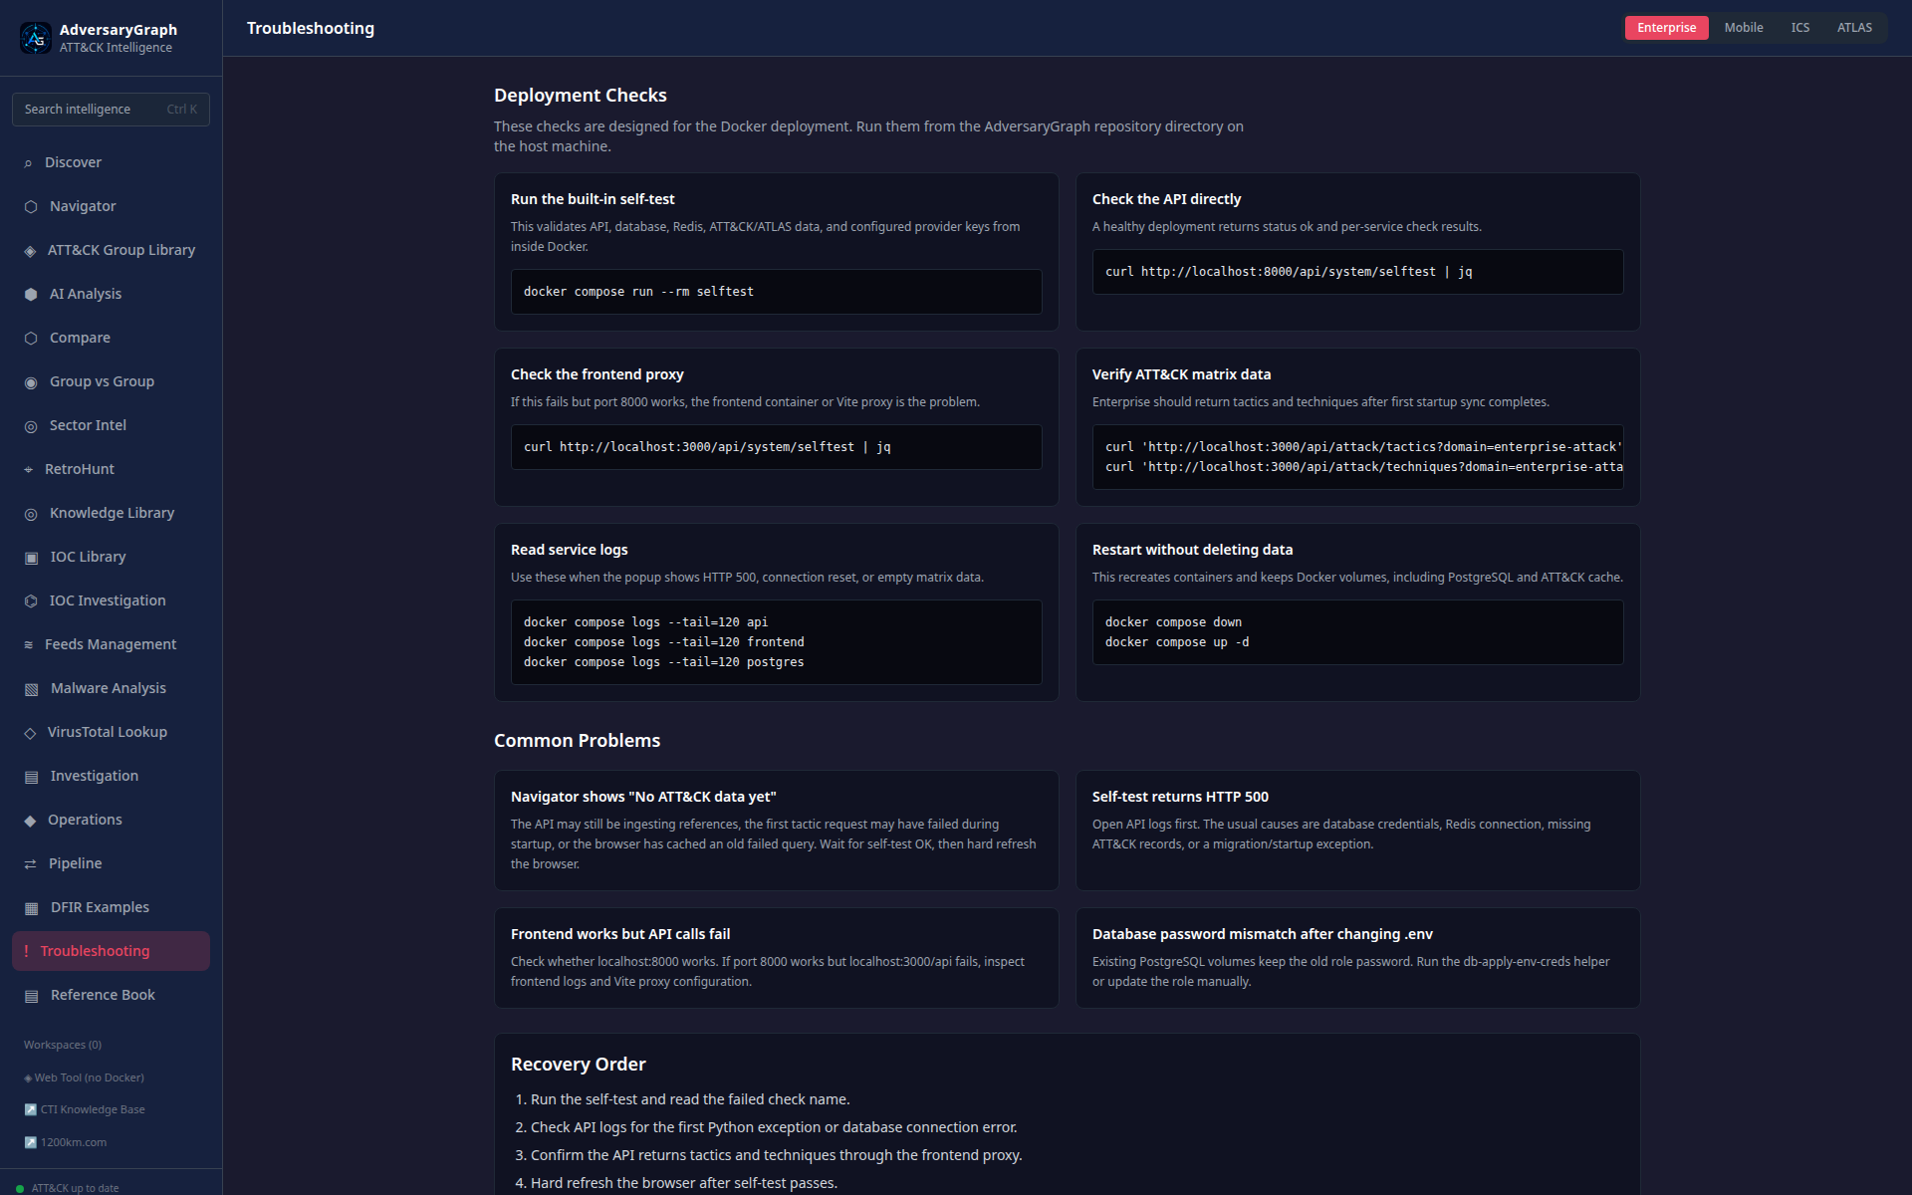Image resolution: width=1912 pixels, height=1195 pixels.
Task: Click the Discover magnifier icon
Action: pyautogui.click(x=28, y=163)
